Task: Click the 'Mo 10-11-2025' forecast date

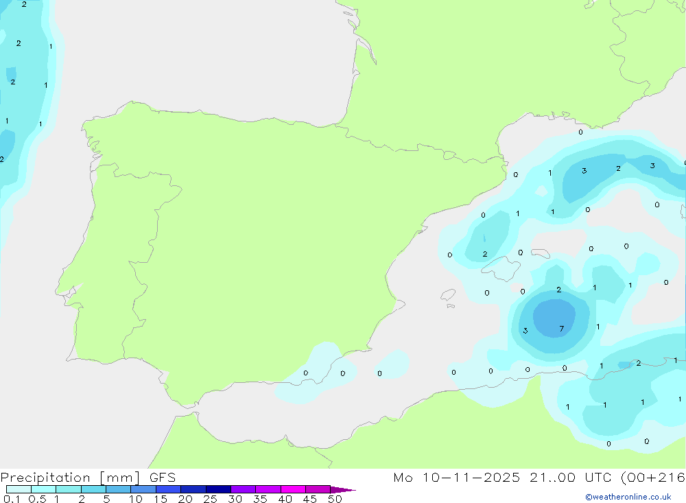Action: [x=457, y=478]
